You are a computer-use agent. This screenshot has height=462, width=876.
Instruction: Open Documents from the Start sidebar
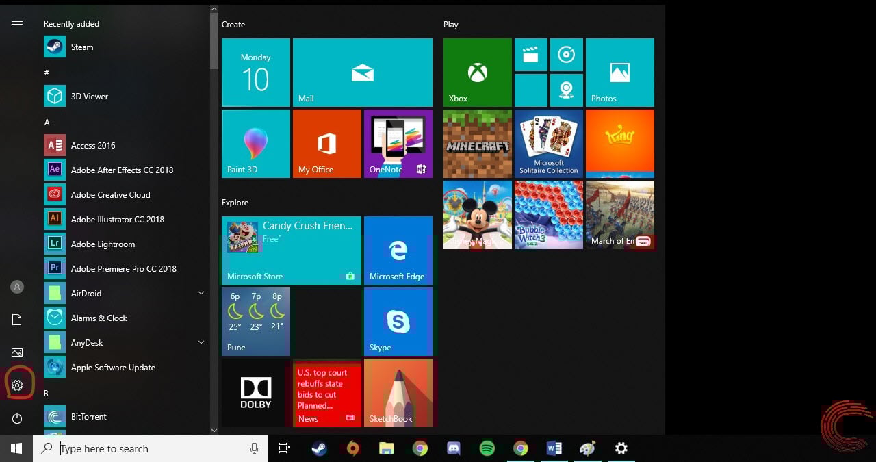(x=17, y=320)
